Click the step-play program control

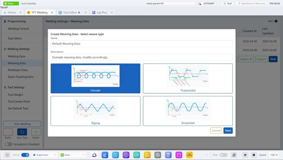tap(245, 155)
